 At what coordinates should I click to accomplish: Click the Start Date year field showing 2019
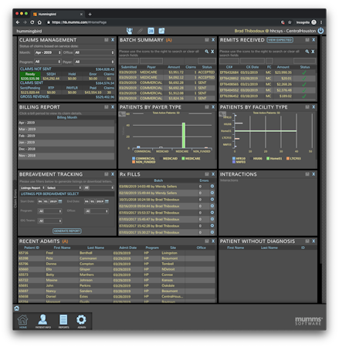(x=53, y=201)
